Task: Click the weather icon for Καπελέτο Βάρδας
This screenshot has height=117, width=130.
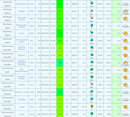Action: 125,77
